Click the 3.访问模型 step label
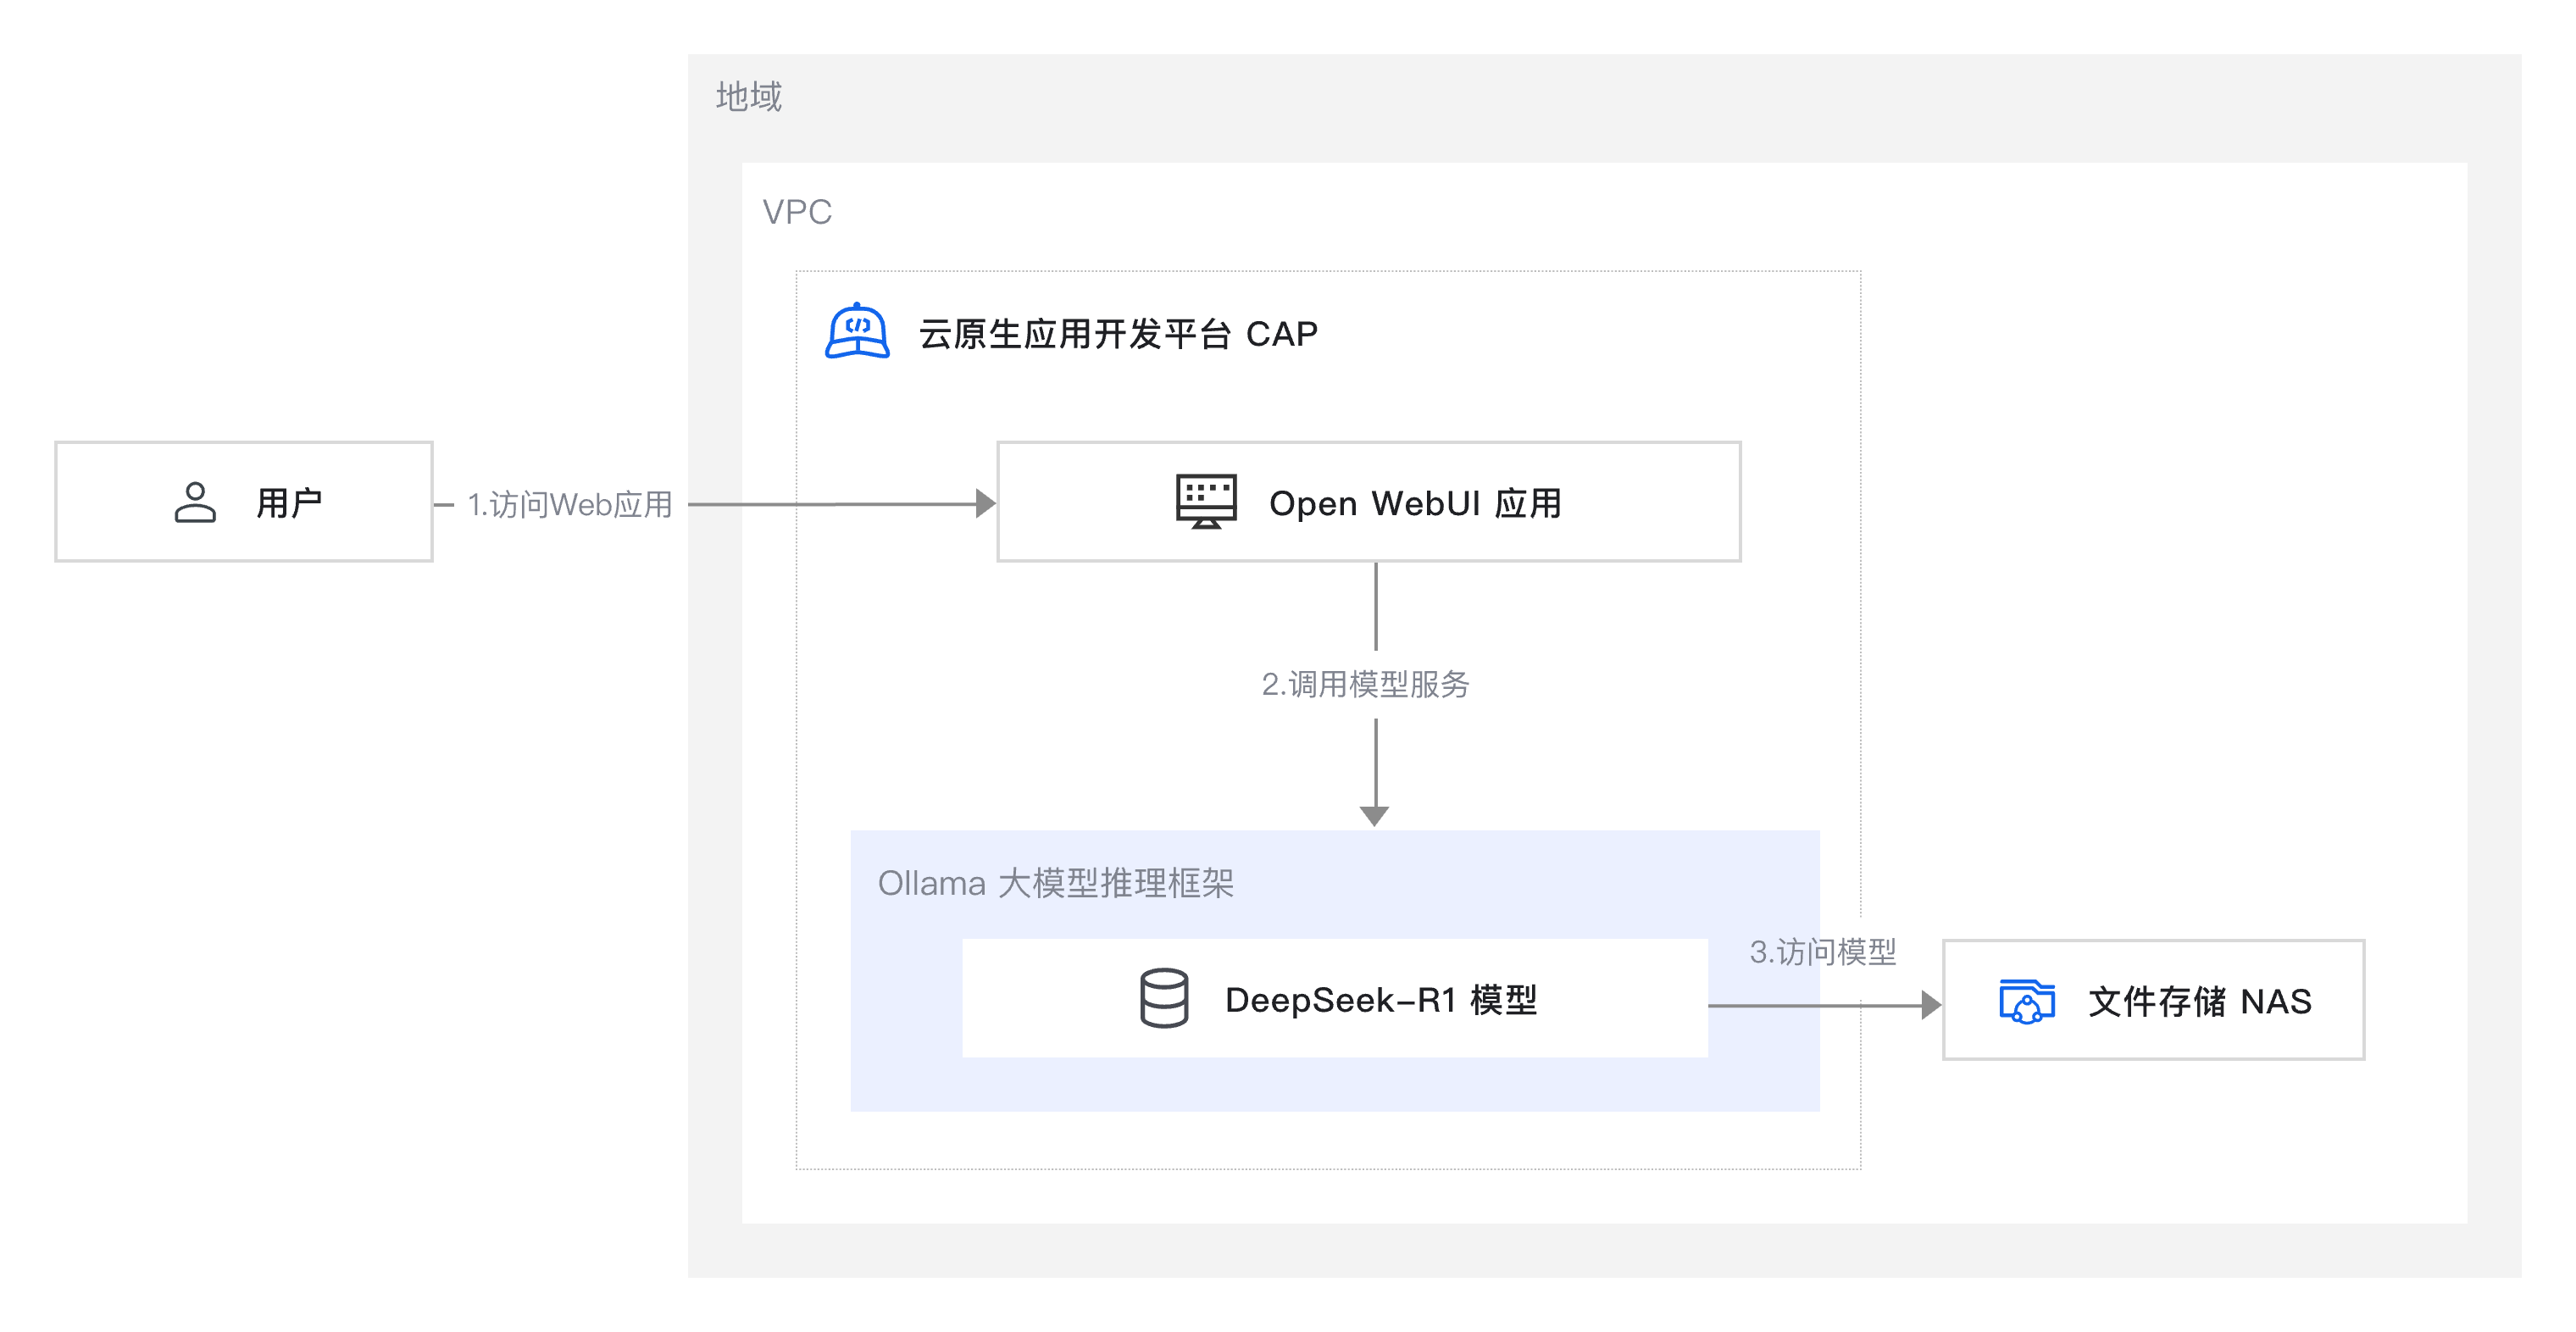Image resolution: width=2576 pixels, height=1332 pixels. (x=1822, y=951)
